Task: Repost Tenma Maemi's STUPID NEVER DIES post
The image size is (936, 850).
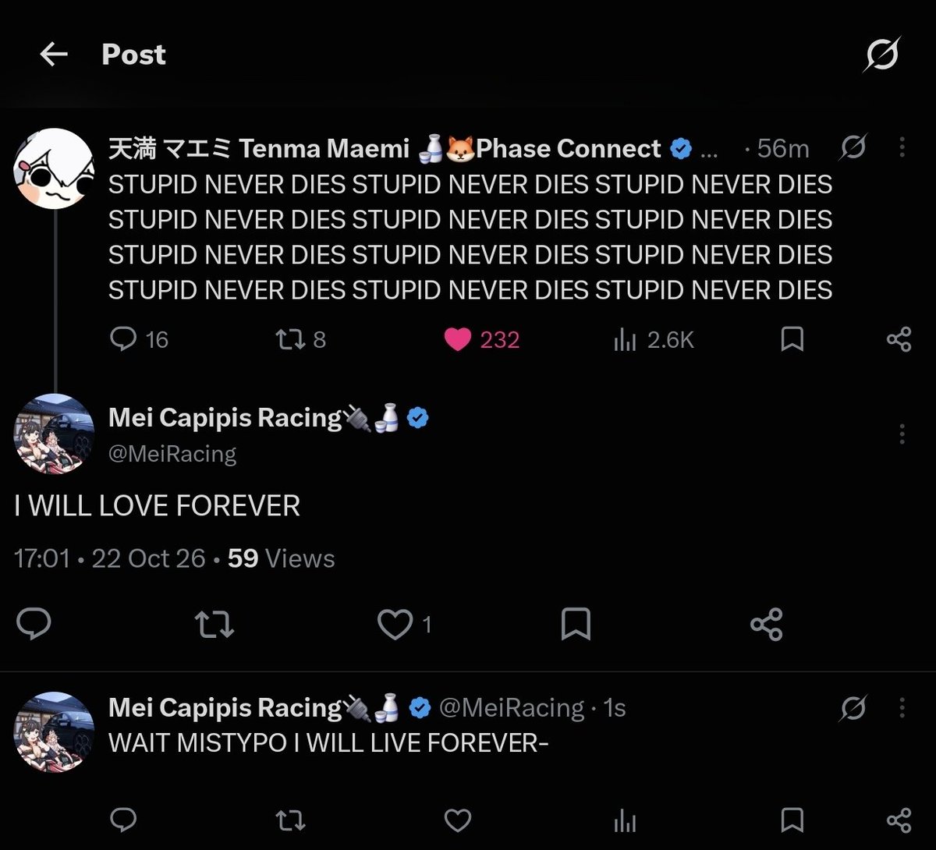Action: point(301,339)
